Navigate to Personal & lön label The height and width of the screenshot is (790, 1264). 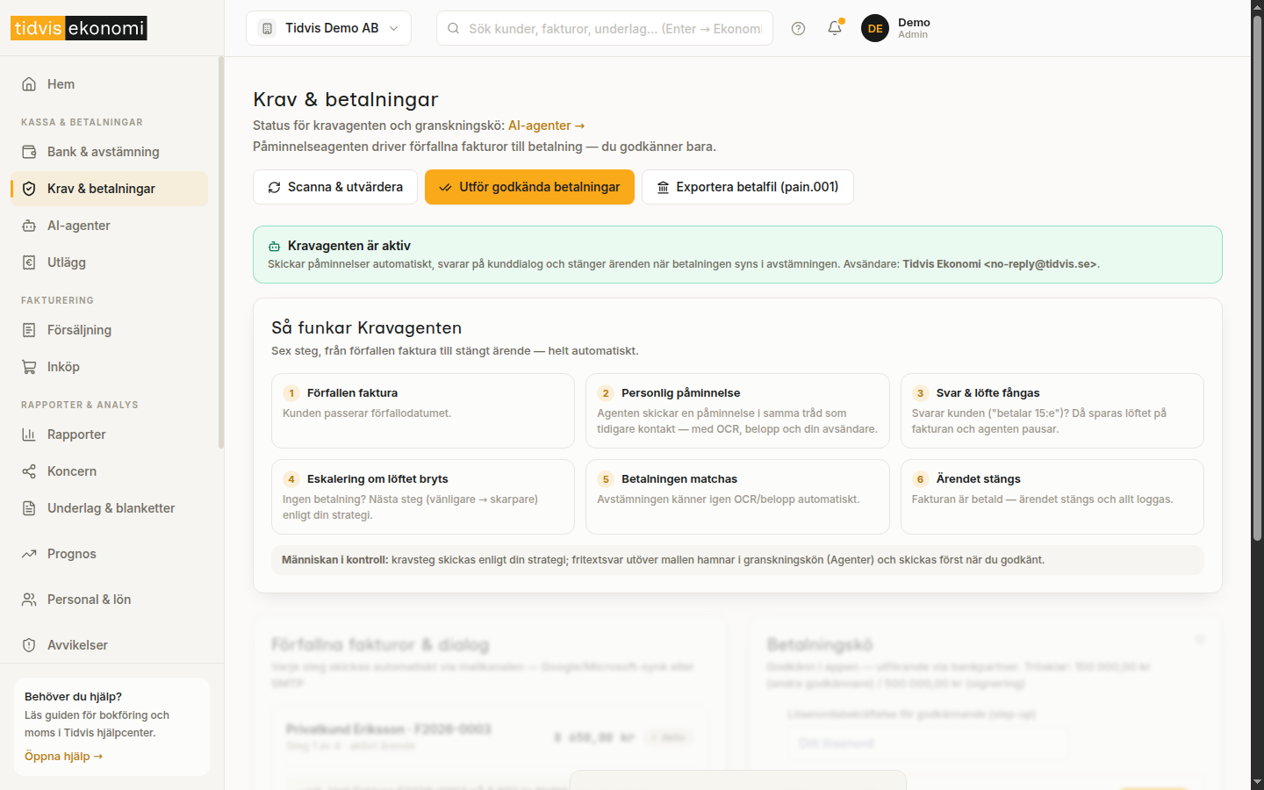point(89,600)
